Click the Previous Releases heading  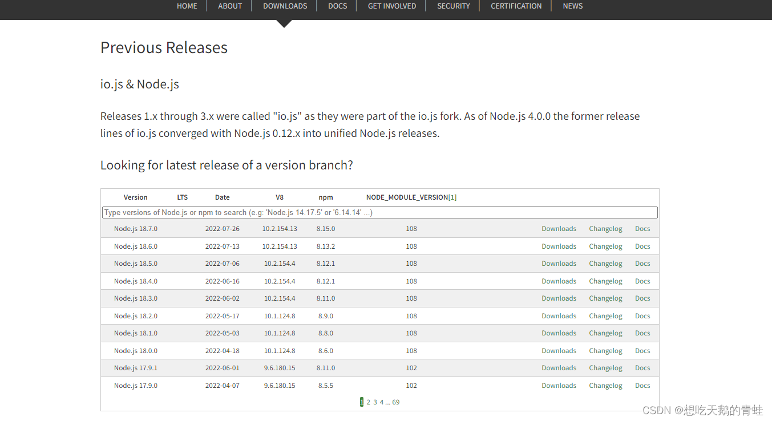click(x=164, y=48)
